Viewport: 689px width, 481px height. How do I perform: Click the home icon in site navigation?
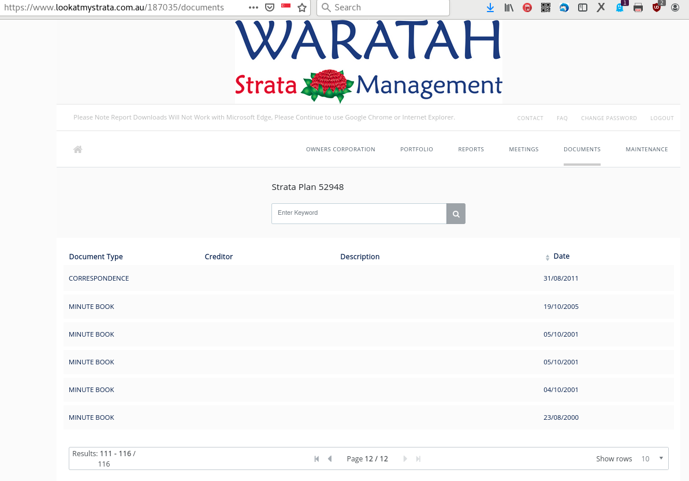(78, 150)
